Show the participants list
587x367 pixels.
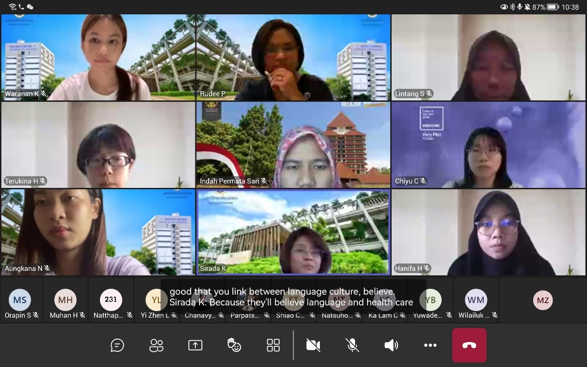(x=156, y=345)
